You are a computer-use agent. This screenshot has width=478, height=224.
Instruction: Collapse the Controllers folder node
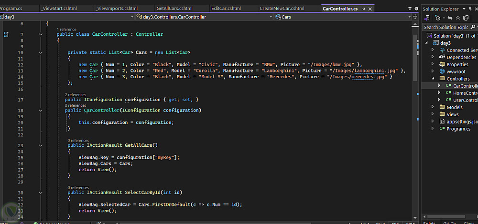point(433,79)
